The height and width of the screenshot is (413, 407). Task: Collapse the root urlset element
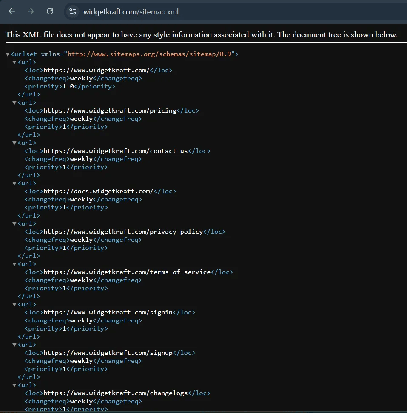pyautogui.click(x=7, y=54)
